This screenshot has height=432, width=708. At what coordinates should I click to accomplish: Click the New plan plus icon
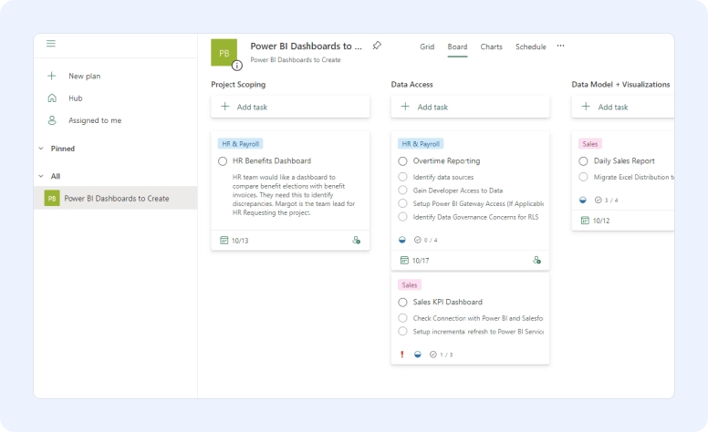pyautogui.click(x=51, y=76)
